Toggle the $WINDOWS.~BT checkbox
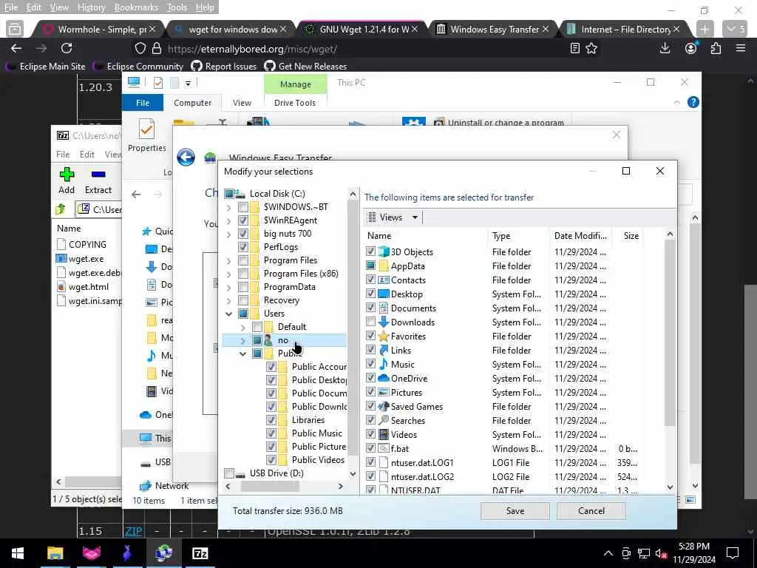 (x=243, y=207)
